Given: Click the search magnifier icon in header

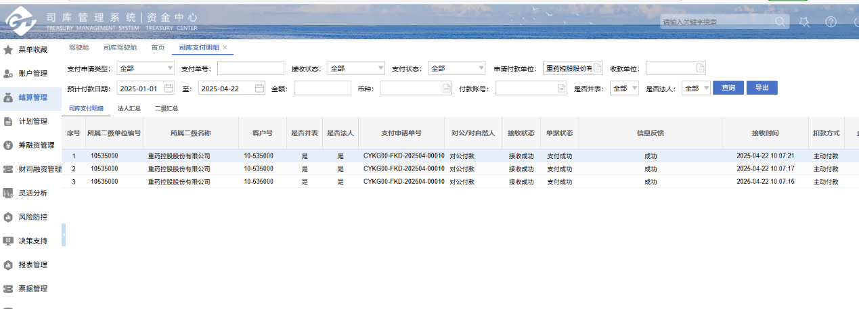Looking at the screenshot, I should pyautogui.click(x=780, y=22).
